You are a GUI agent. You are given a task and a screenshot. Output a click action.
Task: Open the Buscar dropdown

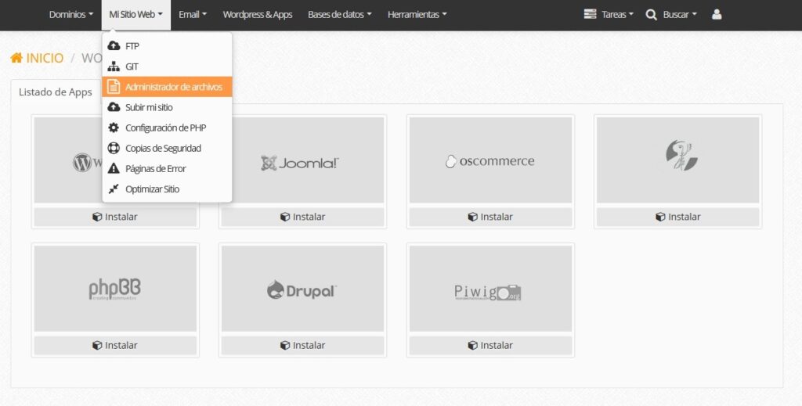click(671, 14)
